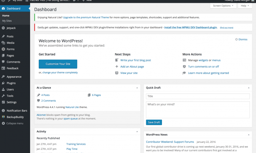Open the Help dropdown tab
This screenshot has width=256, height=153.
tap(245, 6)
